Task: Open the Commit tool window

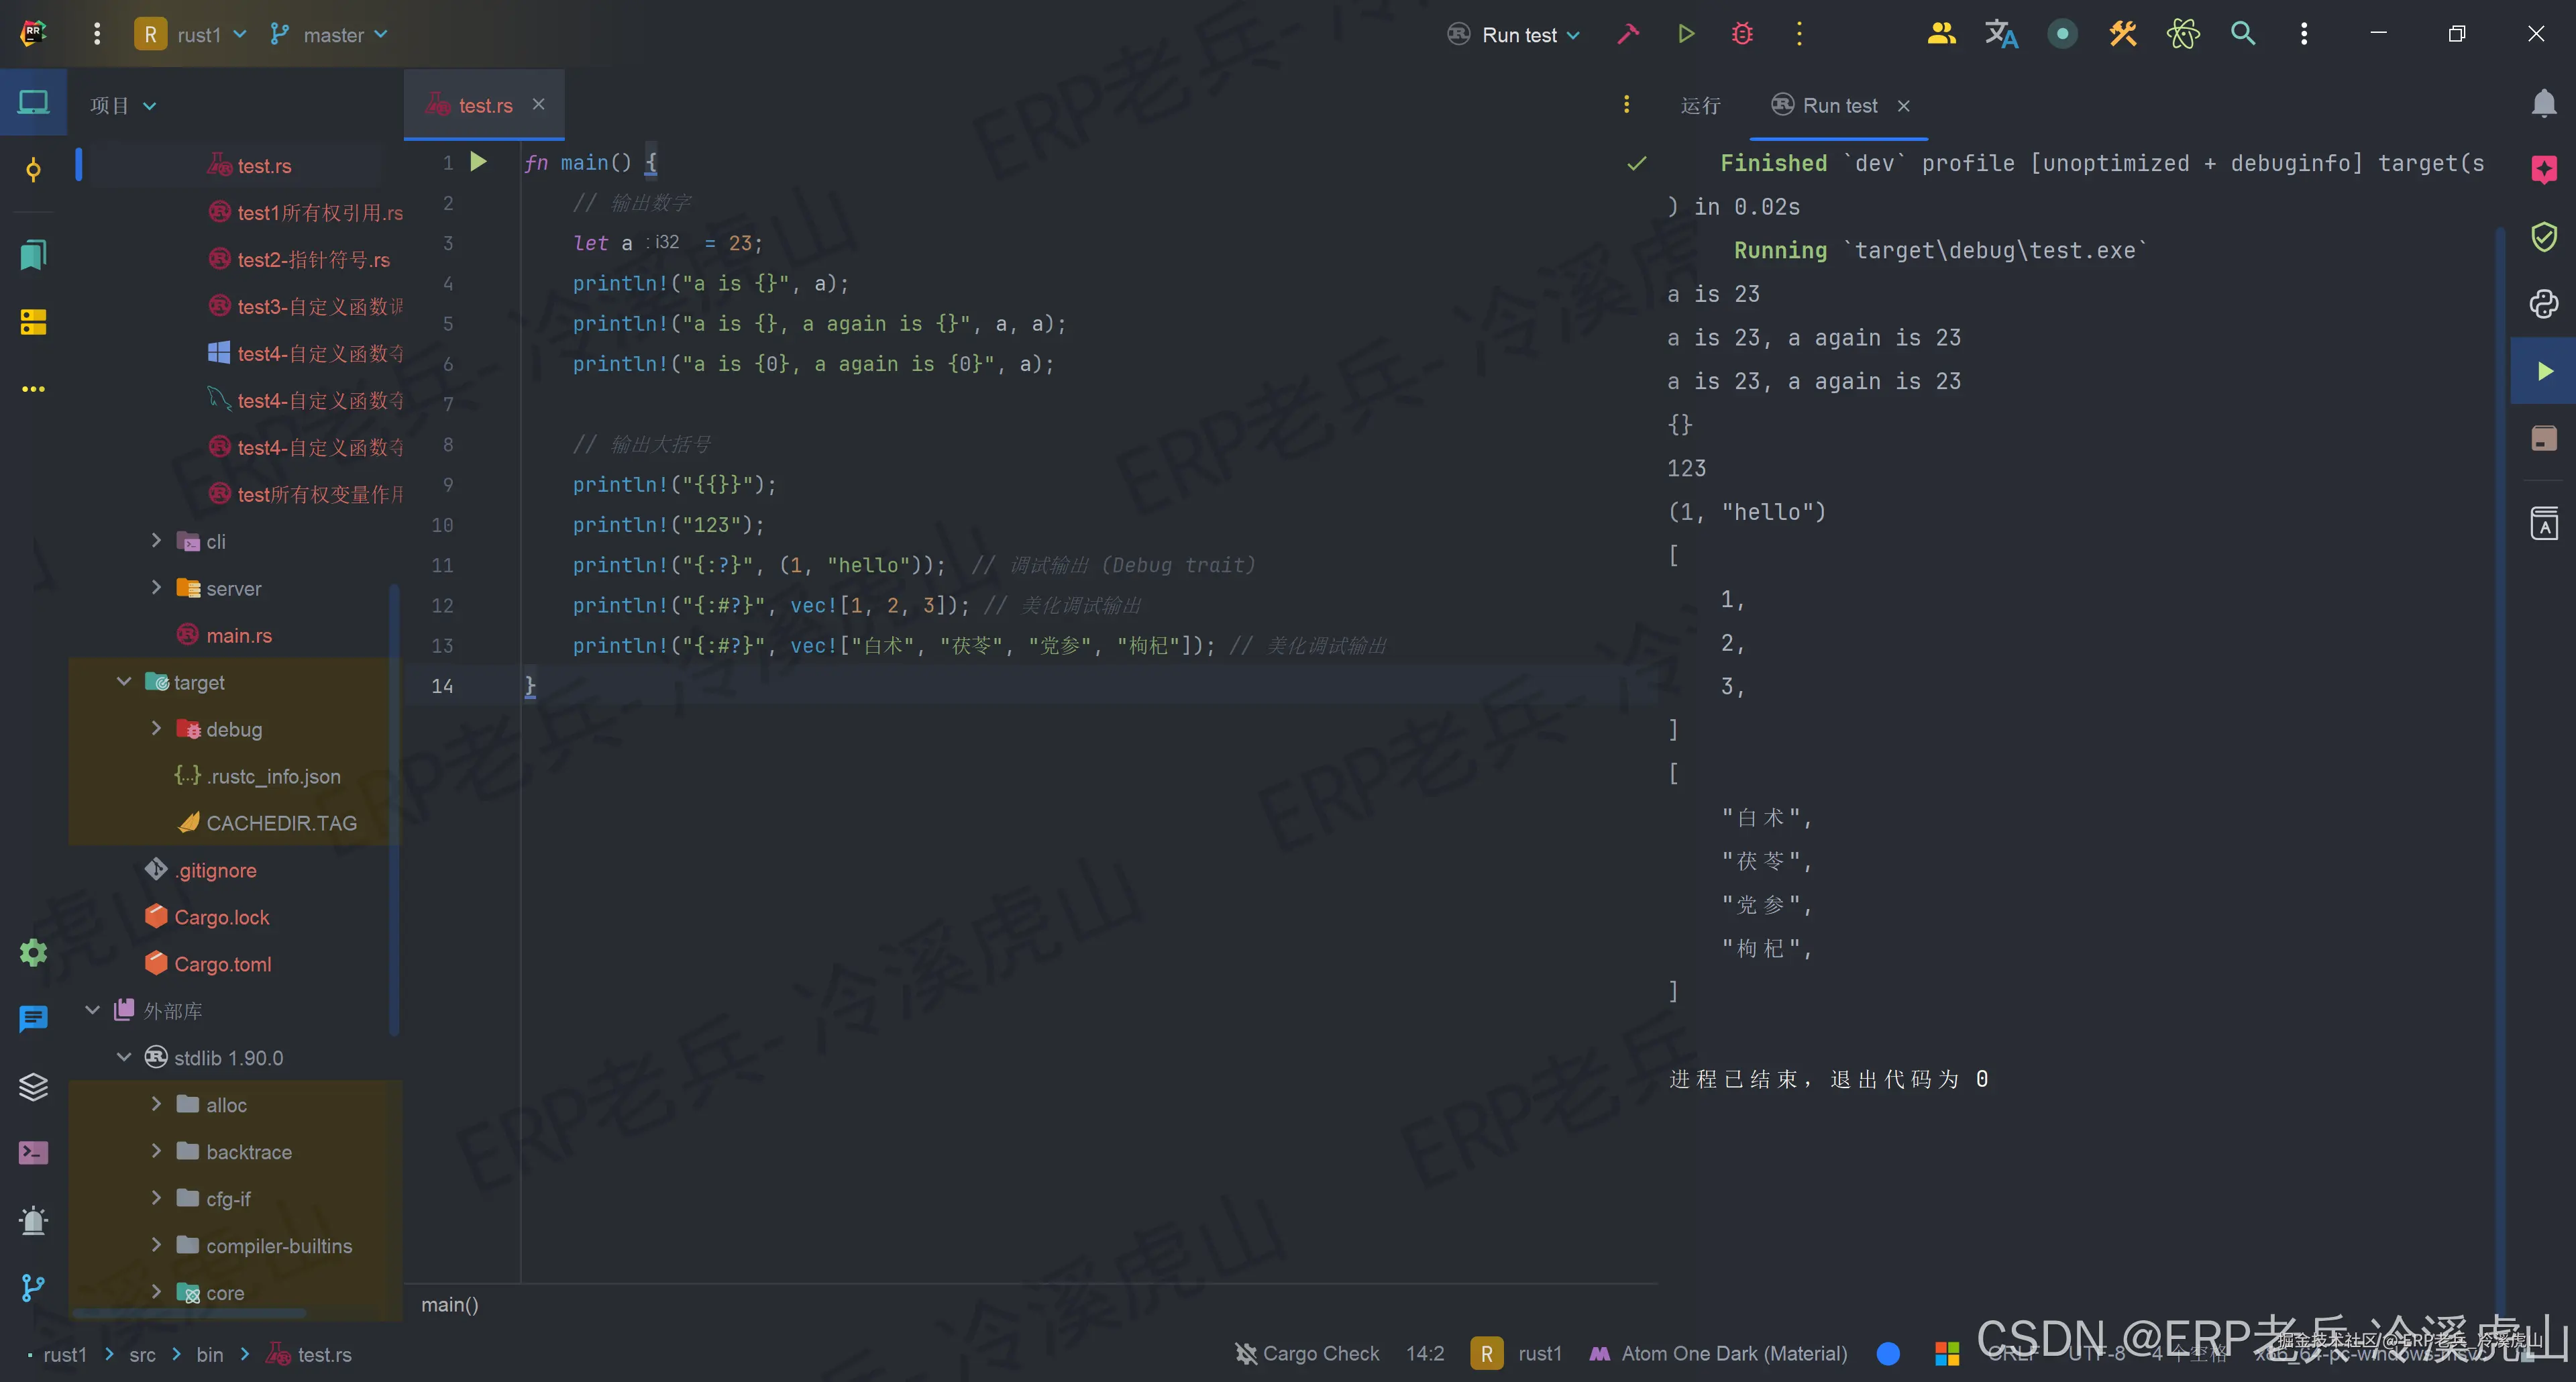Action: [33, 169]
